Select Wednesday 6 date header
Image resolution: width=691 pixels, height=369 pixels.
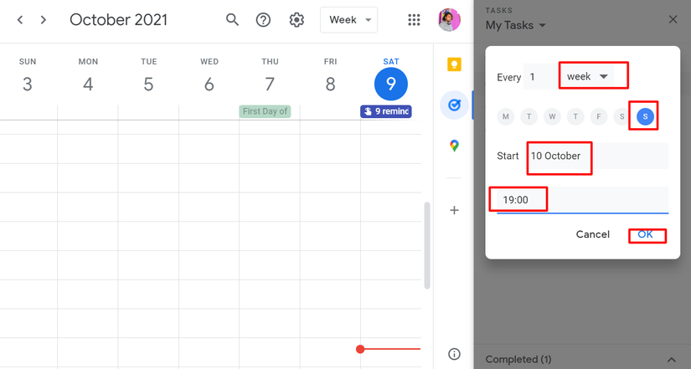pos(209,84)
